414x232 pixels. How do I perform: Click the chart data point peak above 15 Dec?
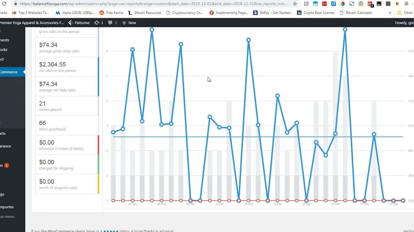pos(248,40)
